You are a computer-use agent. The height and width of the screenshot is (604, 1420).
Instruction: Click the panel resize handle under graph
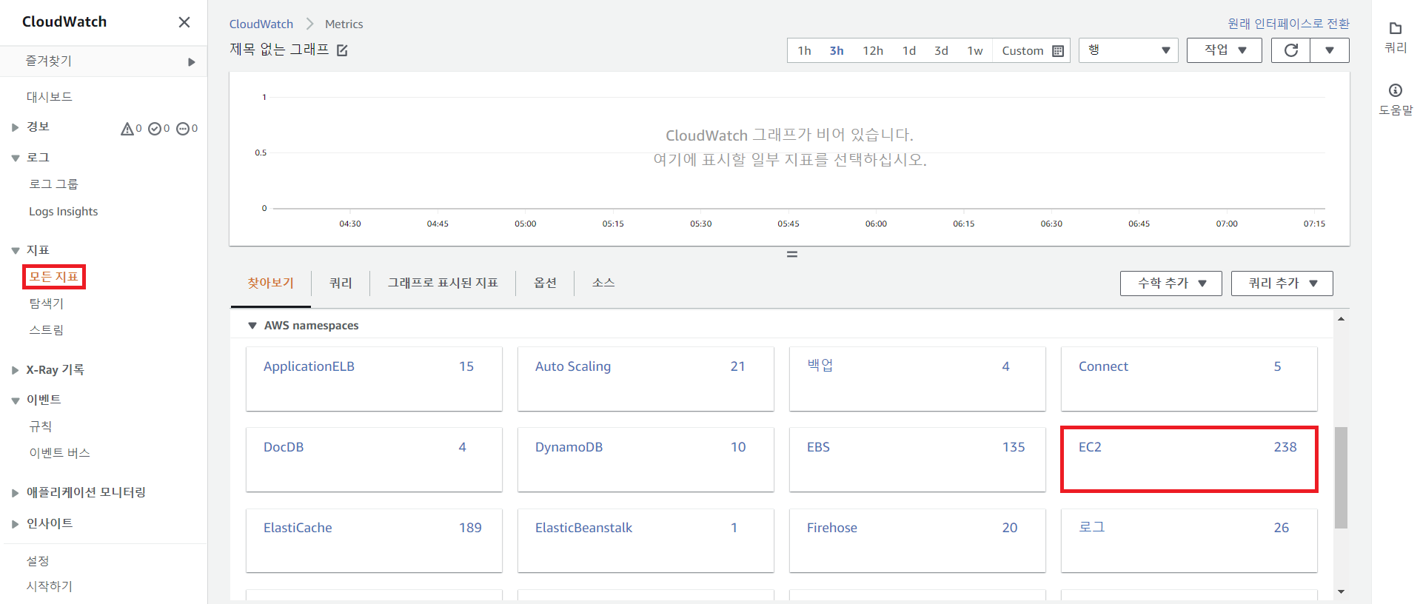[x=791, y=254]
